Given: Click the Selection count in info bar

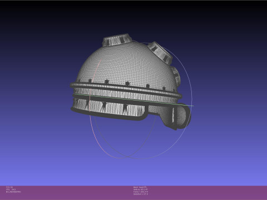Looking at the screenshot, I should point(141,194).
